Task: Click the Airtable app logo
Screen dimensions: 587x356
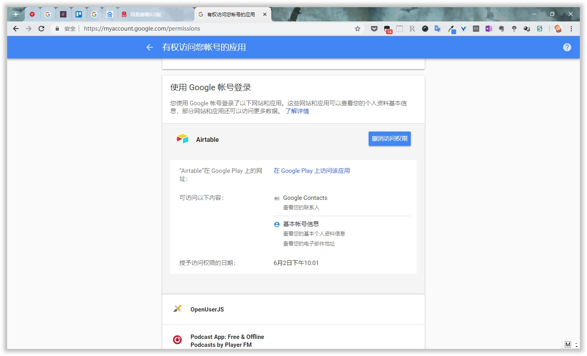Action: (x=182, y=139)
